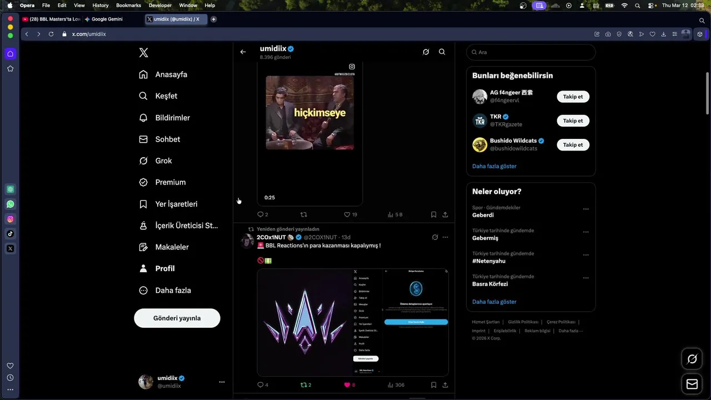View analytics of post with 5 B views
This screenshot has height=400, width=711.
coord(395,214)
